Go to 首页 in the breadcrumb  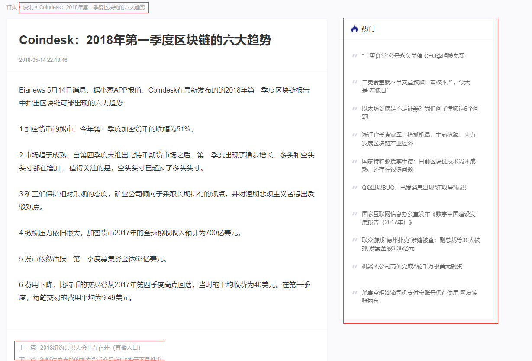coord(11,7)
